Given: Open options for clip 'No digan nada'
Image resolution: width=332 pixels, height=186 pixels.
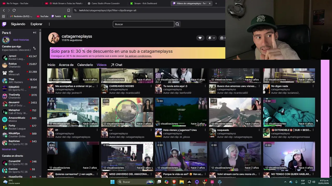Looking at the screenshot, I should [313, 86].
